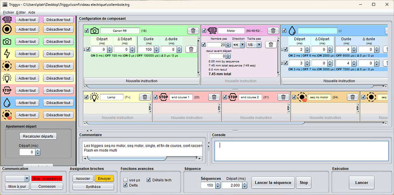This screenshot has height=195, width=394.
Task: Open the motor Direction dropdown
Action: 238,45
